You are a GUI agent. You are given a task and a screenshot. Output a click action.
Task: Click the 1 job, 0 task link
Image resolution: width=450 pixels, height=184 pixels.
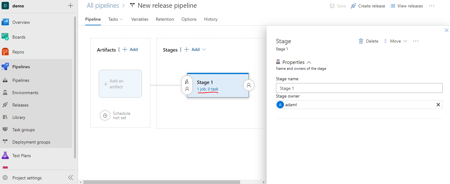click(x=207, y=89)
